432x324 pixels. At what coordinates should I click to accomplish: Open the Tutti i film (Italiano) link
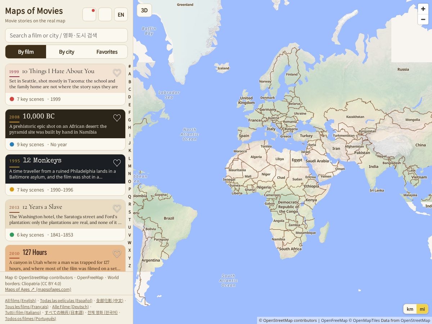pos(23,312)
